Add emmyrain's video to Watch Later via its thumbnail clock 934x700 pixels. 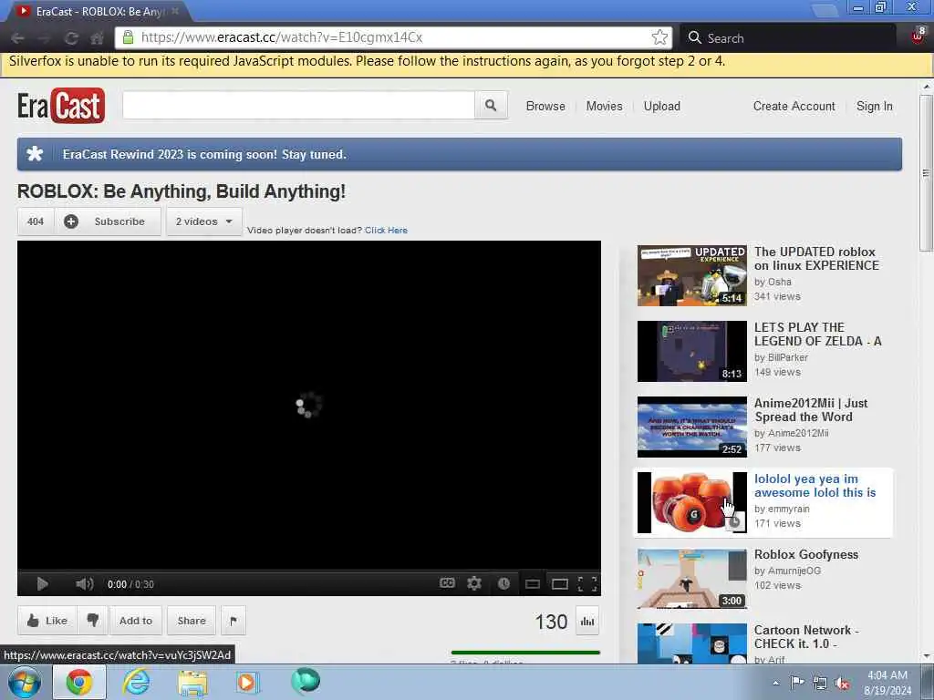point(735,522)
